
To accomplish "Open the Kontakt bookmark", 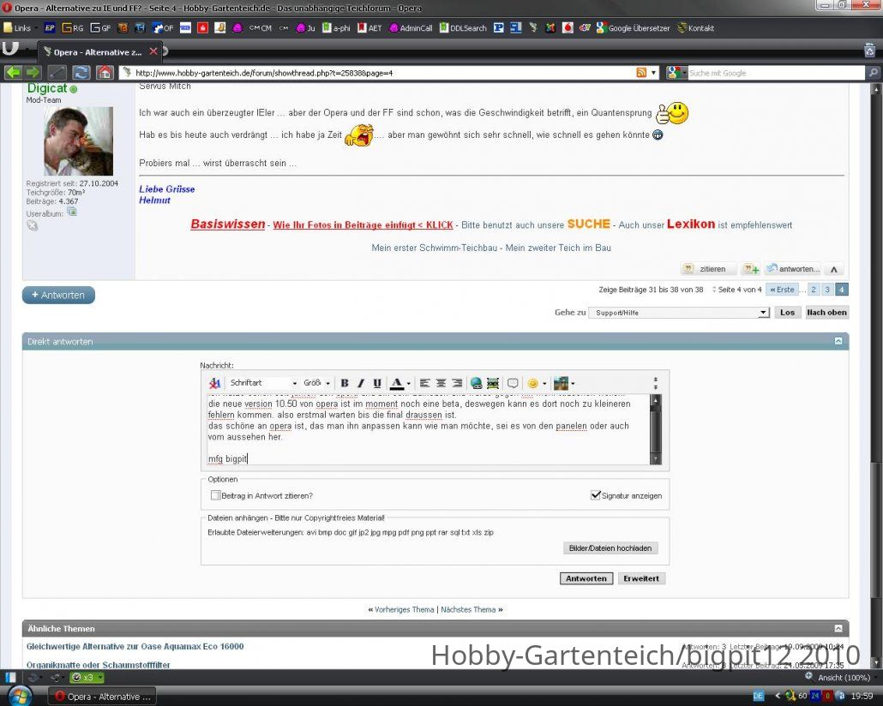I will (696, 27).
